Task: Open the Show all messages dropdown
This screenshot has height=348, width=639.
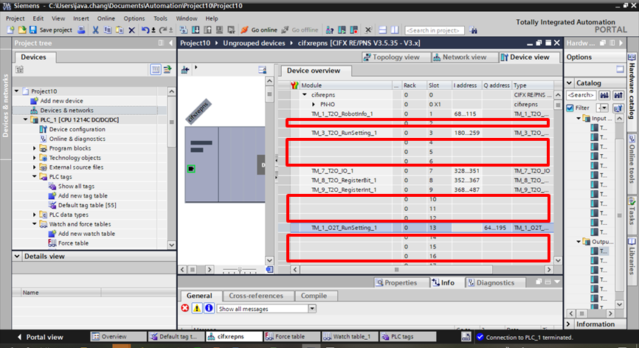Action: point(312,308)
